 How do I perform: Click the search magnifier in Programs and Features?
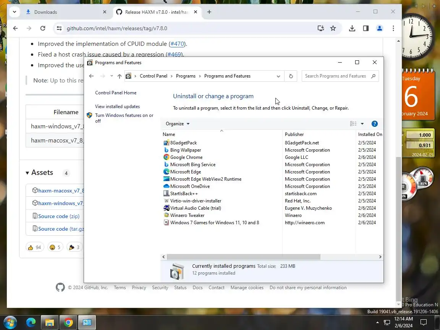click(x=373, y=76)
